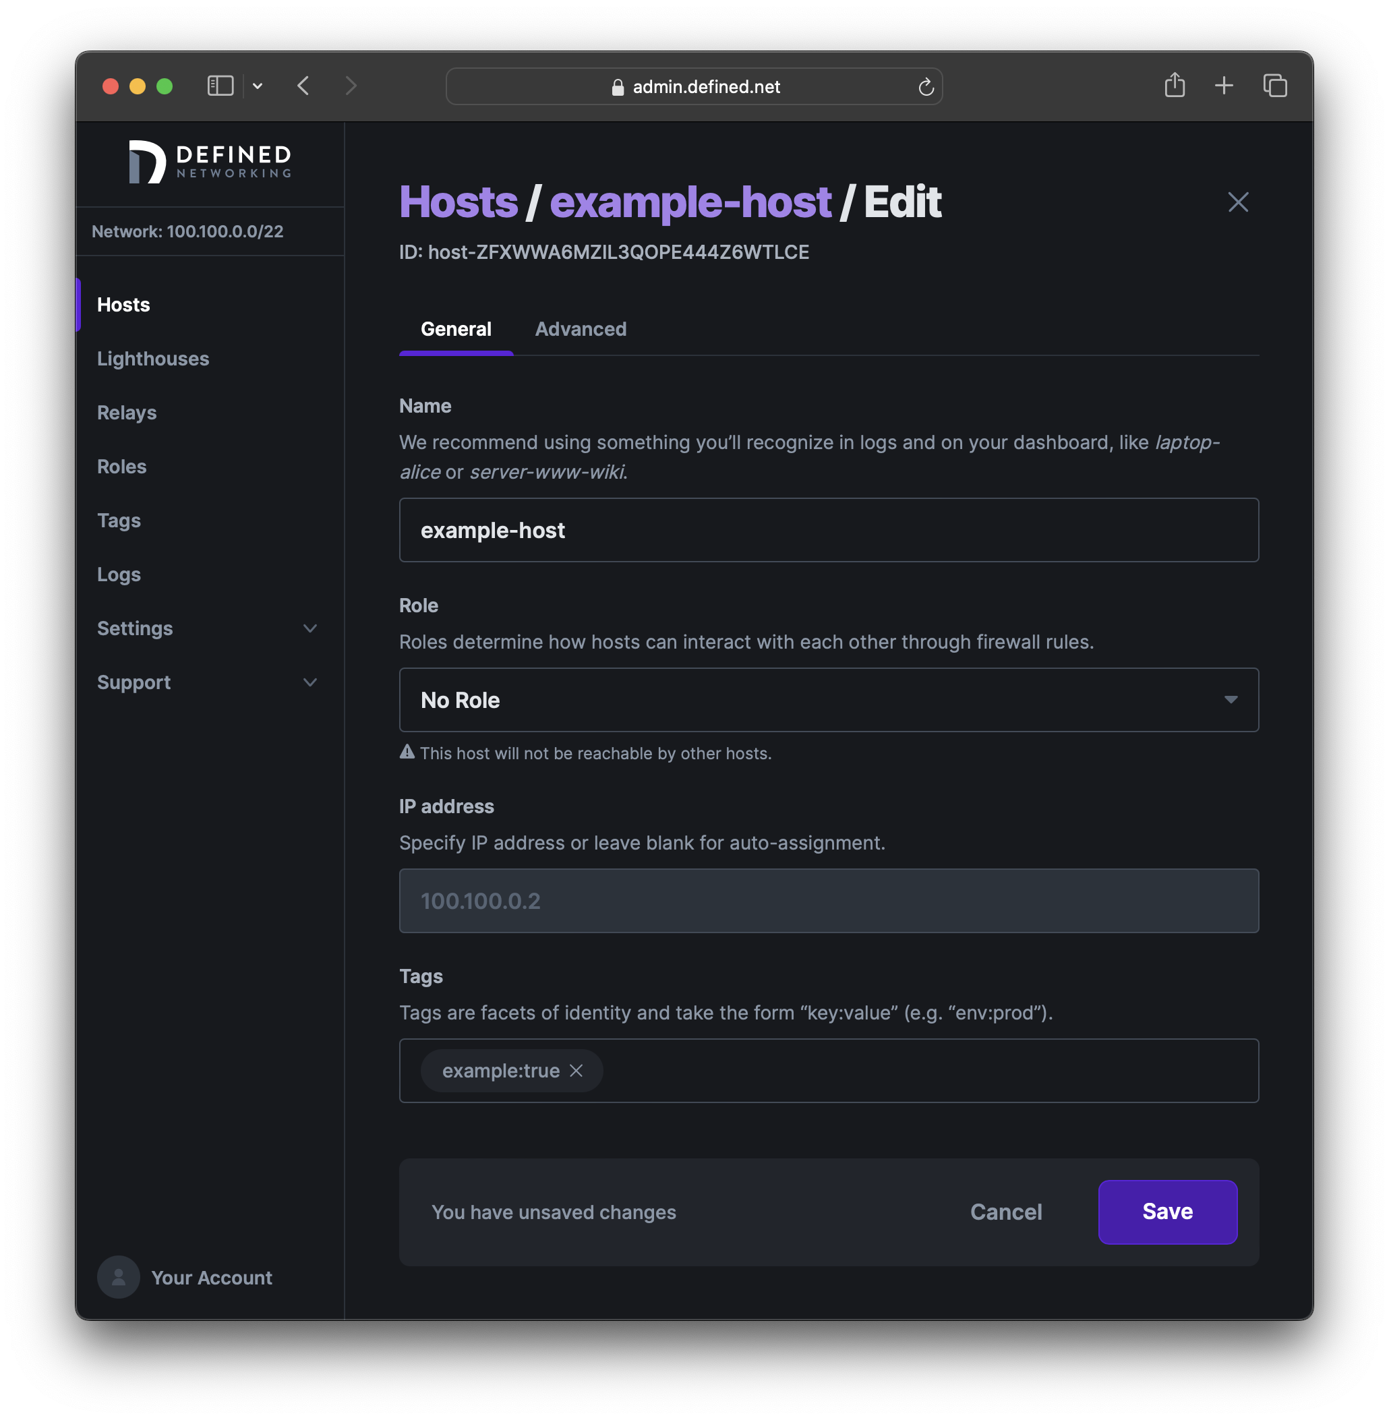Select the General tab
1389x1420 pixels.
tap(456, 329)
